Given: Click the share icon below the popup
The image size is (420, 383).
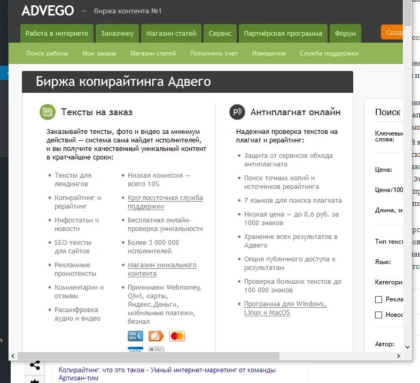Looking at the screenshot, I should [35, 365].
